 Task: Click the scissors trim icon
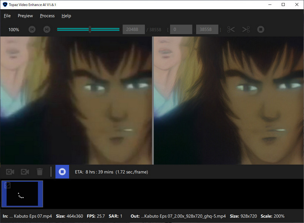pyautogui.click(x=231, y=29)
